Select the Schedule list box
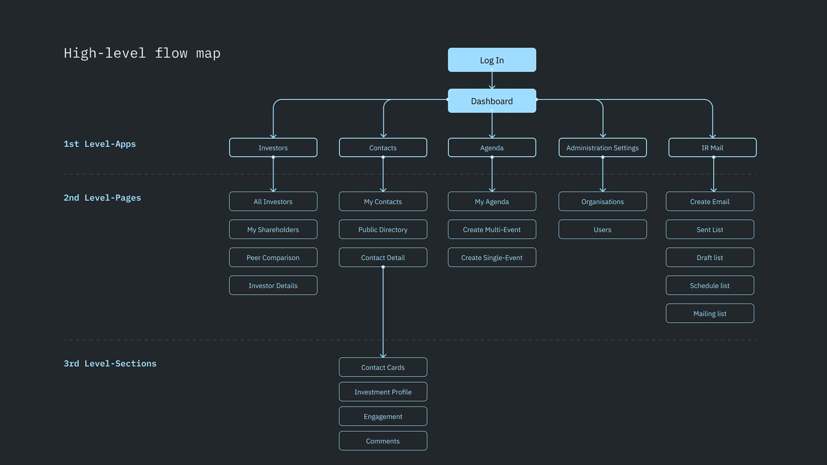 (x=710, y=285)
